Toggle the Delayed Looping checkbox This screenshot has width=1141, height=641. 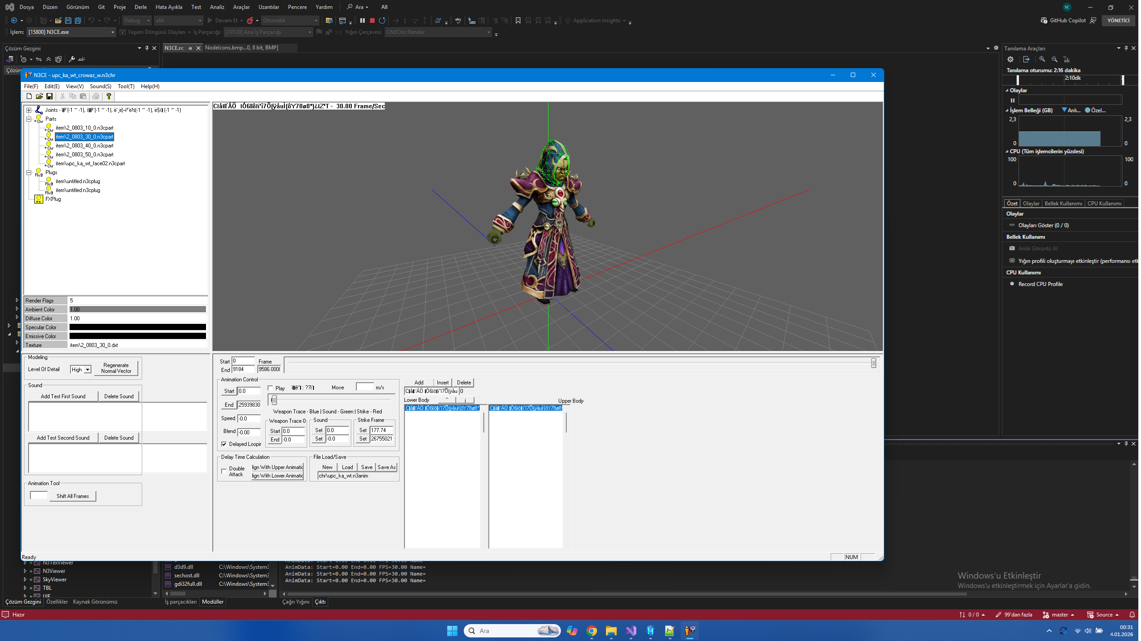coord(224,444)
